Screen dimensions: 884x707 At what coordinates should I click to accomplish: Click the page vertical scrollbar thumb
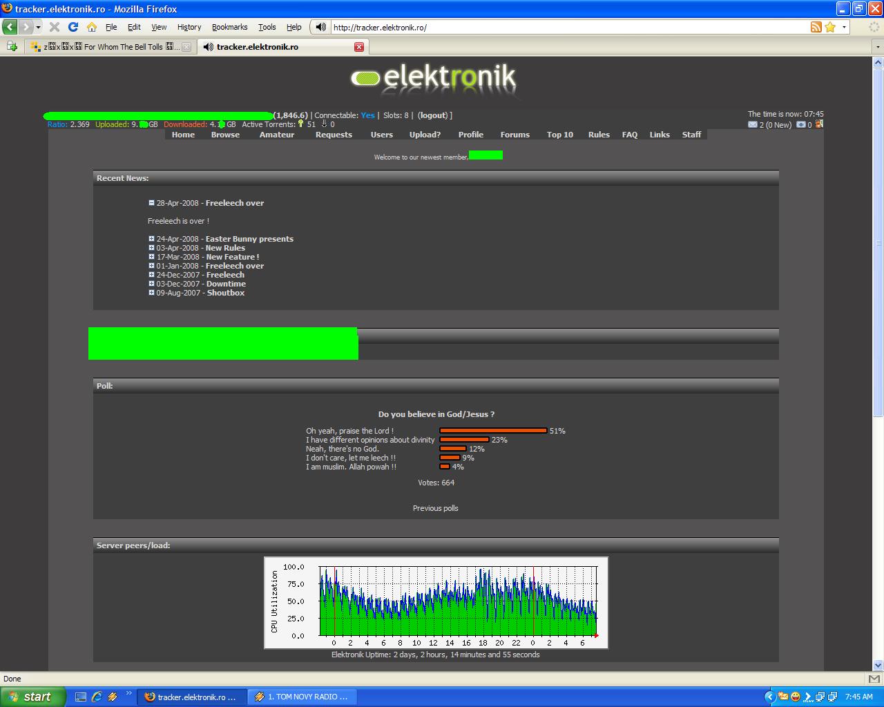coord(878,242)
